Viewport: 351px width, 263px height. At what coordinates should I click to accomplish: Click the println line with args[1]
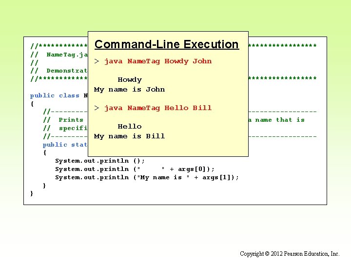tap(147, 178)
